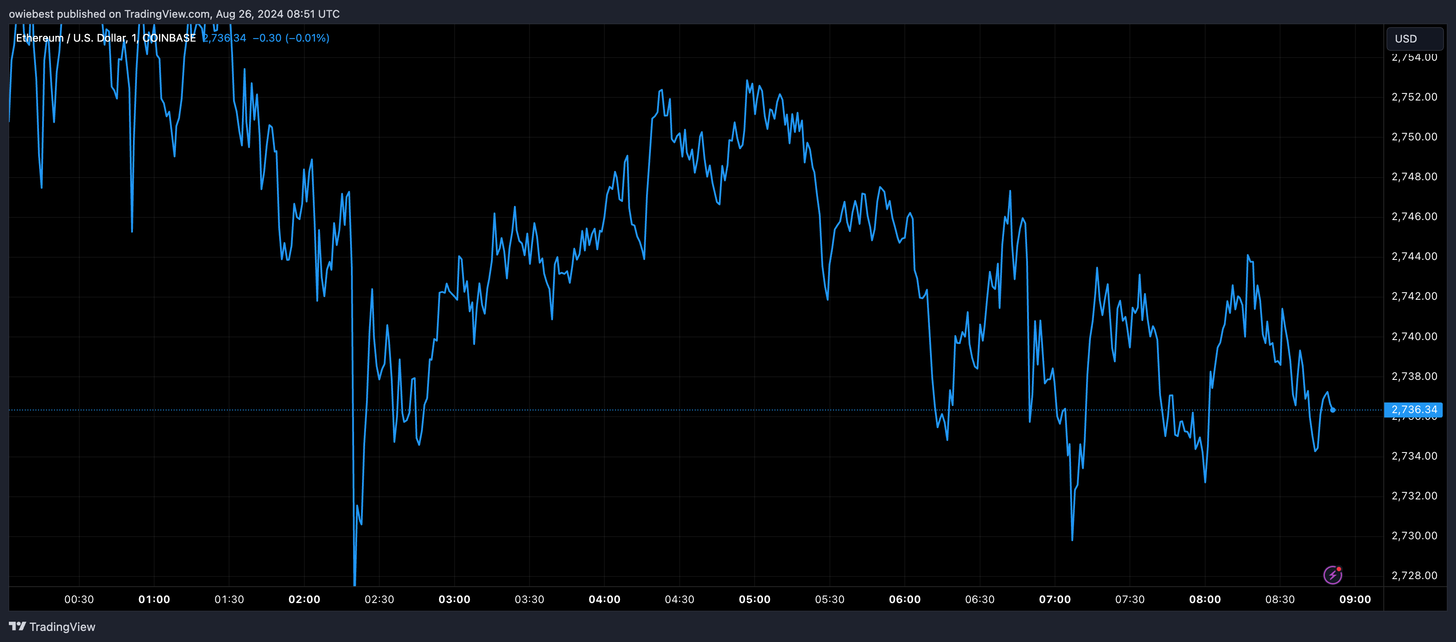Click the 02:00 time axis label

305,599
